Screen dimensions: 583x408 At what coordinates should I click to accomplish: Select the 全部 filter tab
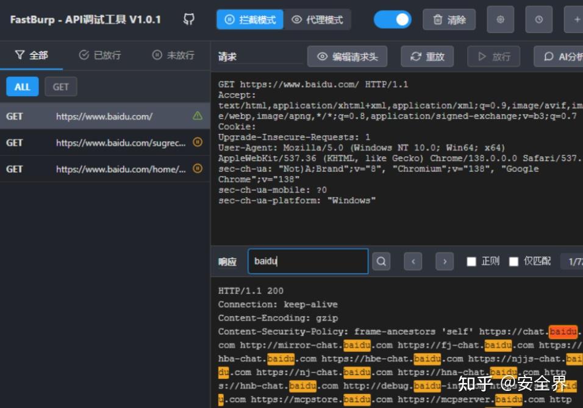[x=32, y=55]
